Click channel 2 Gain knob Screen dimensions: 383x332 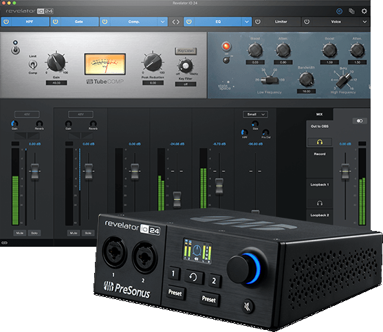point(68,124)
